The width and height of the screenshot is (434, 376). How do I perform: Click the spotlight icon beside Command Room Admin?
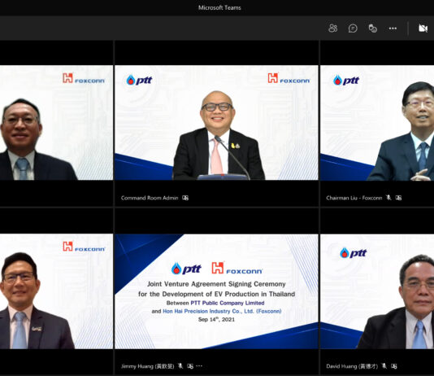coord(185,198)
